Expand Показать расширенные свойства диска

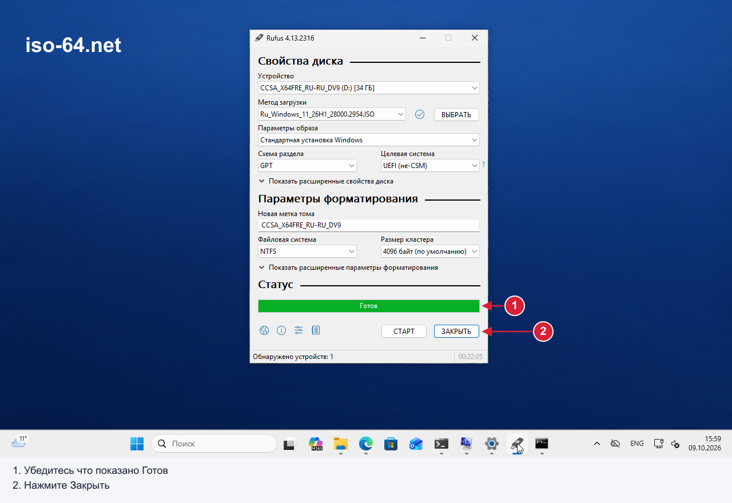tap(326, 181)
